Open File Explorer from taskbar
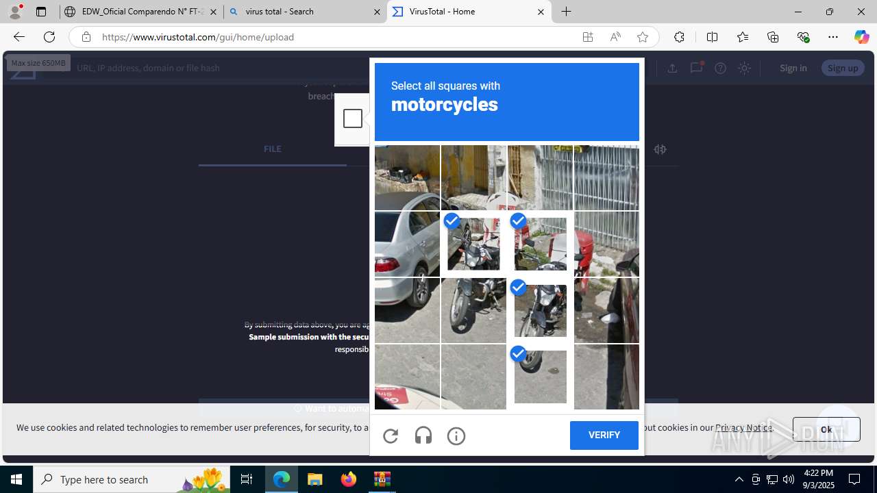 (x=315, y=479)
